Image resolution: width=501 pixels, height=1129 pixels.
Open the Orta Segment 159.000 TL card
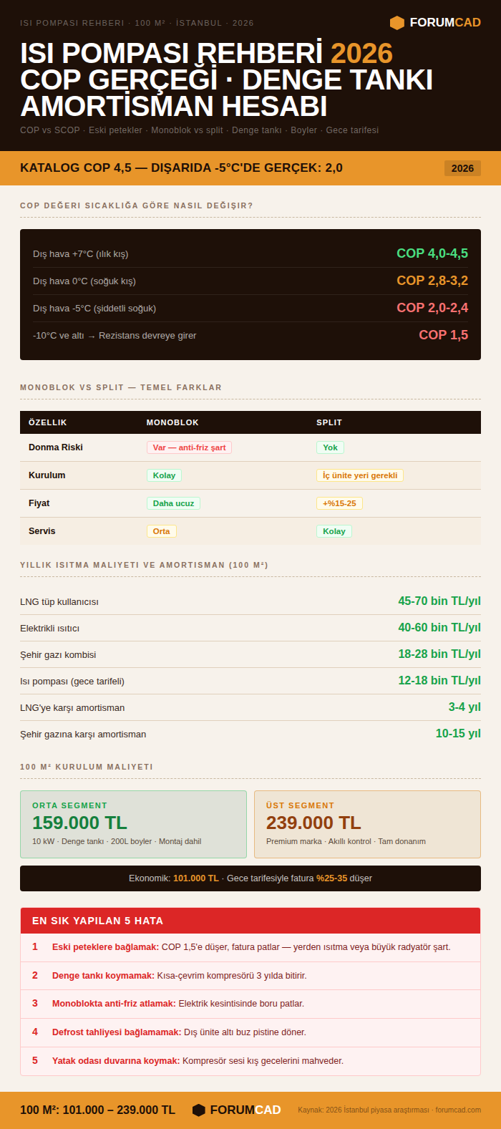click(133, 824)
